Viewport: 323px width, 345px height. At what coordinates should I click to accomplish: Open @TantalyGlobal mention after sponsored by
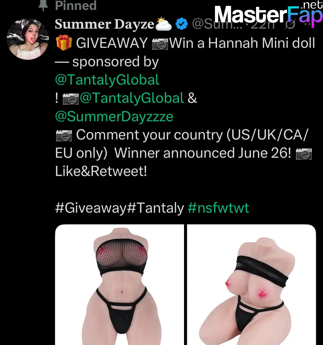click(x=107, y=80)
